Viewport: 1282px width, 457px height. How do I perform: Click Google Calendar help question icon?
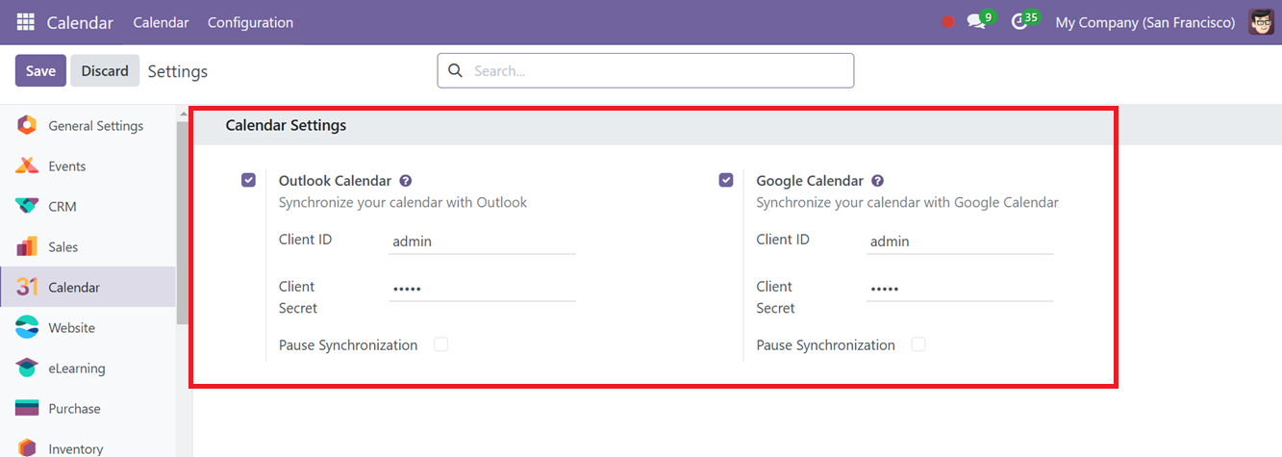click(877, 181)
